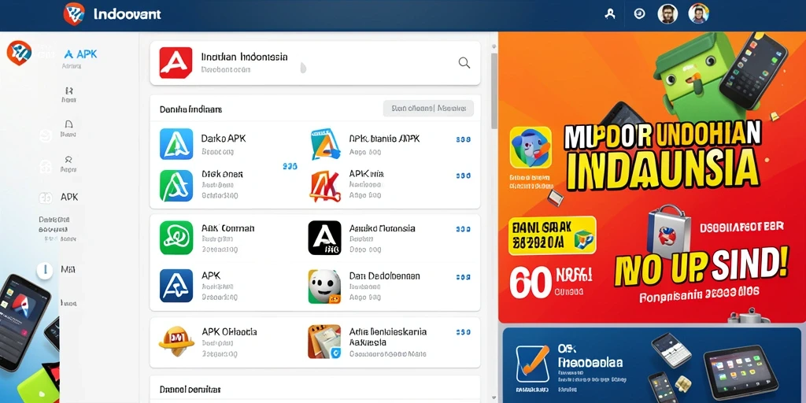Click blue price link beside Aauko Flotonsia
Viewport: 806px width, 403px height.
[463, 229]
